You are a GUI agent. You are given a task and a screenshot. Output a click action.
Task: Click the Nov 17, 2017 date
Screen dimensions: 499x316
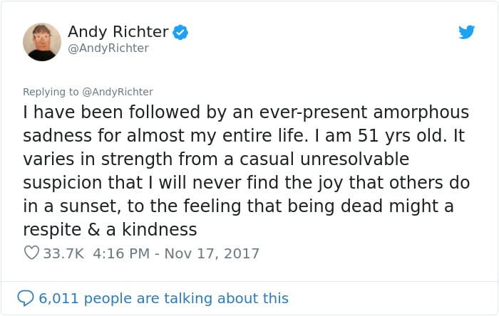(x=212, y=253)
